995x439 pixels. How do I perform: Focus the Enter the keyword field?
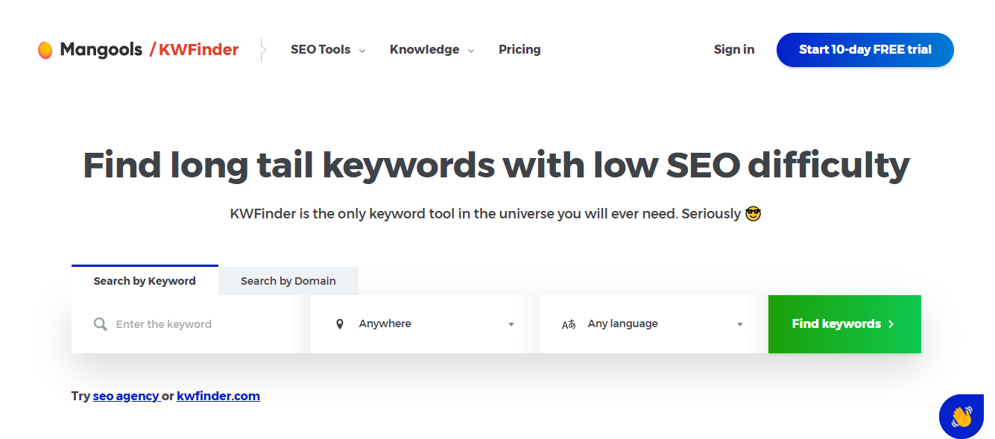point(201,324)
